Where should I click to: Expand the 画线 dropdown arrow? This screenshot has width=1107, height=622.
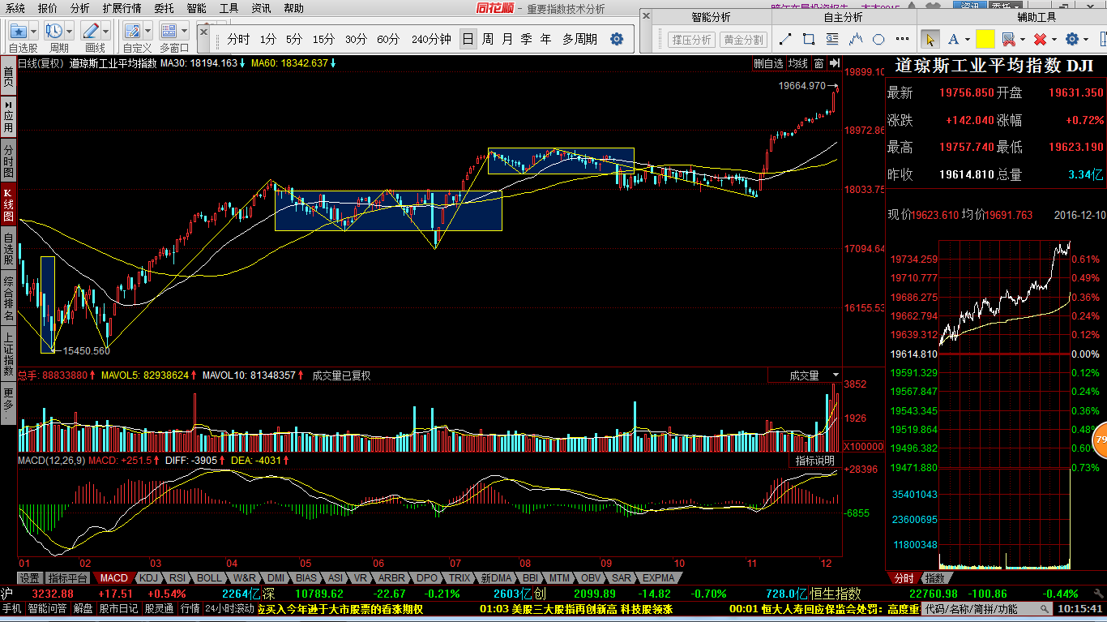click(x=105, y=32)
